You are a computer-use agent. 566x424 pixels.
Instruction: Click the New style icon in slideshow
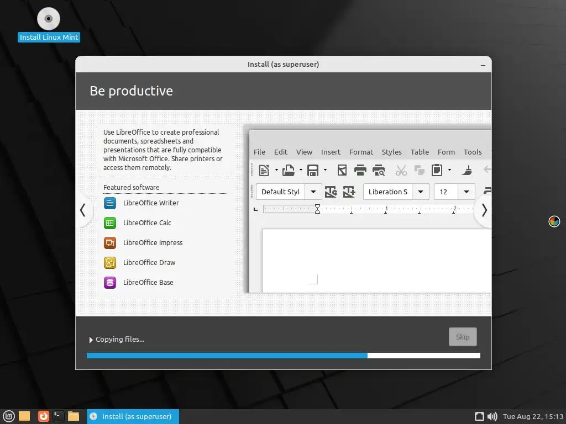pyautogui.click(x=349, y=192)
